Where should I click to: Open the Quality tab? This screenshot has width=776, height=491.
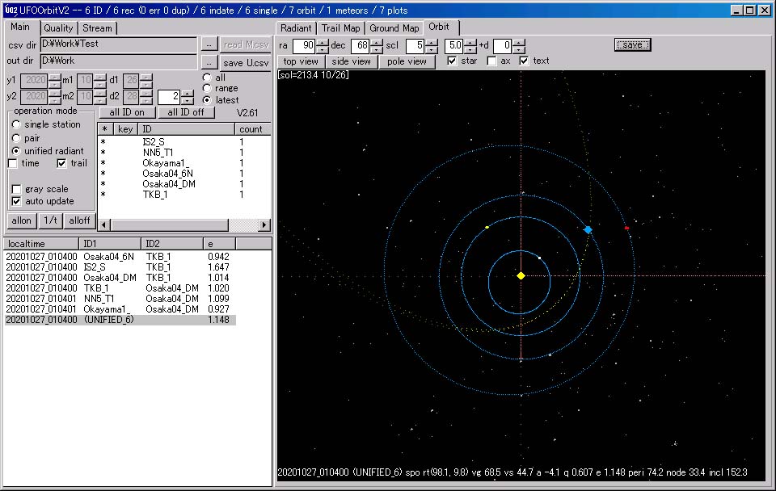click(x=58, y=28)
